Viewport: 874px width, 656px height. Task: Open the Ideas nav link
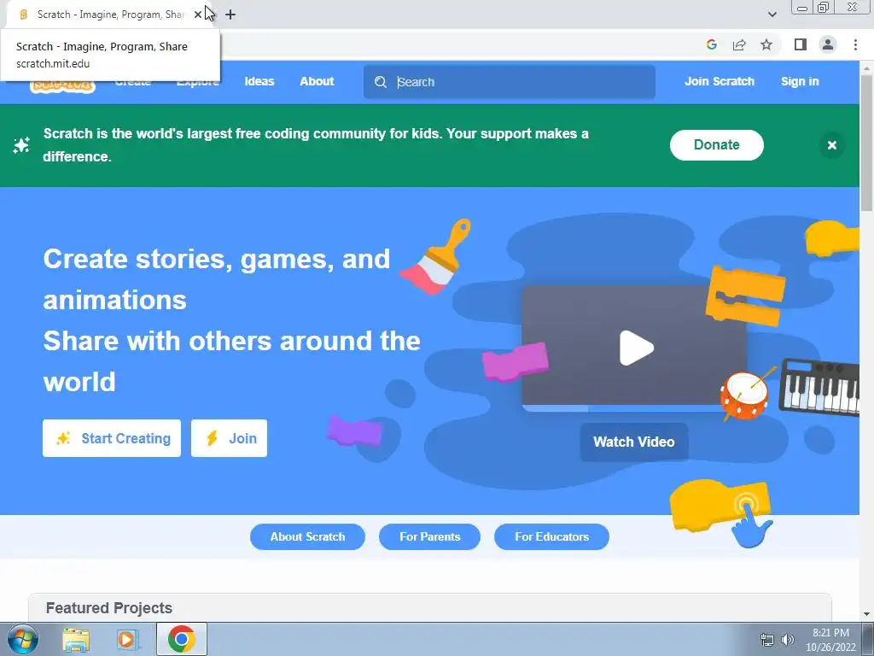[259, 81]
